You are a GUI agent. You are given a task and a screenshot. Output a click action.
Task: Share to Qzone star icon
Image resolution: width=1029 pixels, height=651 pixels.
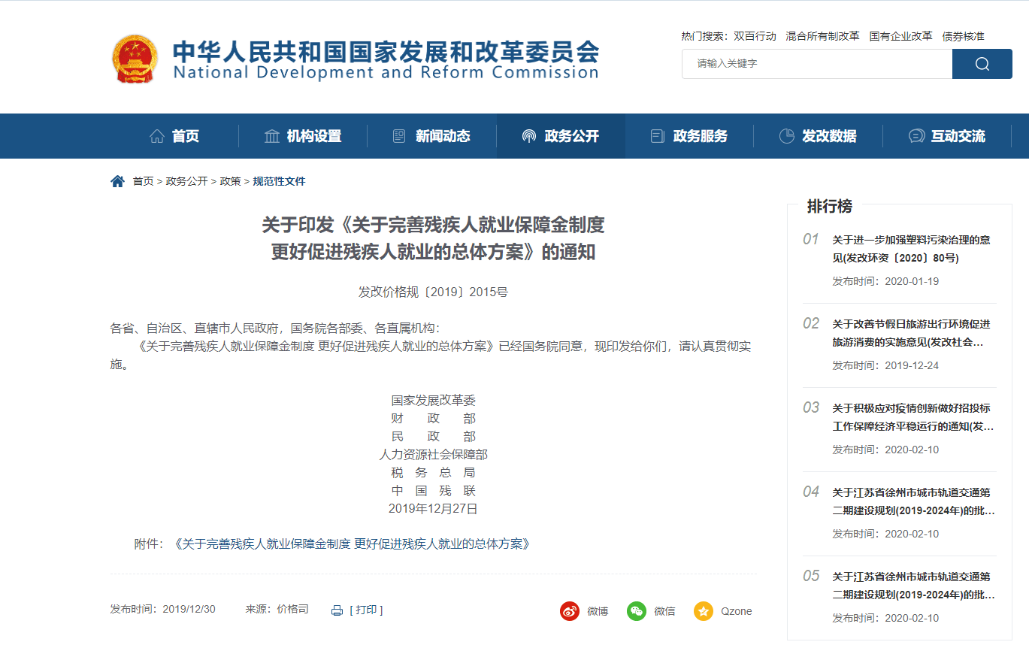[x=704, y=611]
